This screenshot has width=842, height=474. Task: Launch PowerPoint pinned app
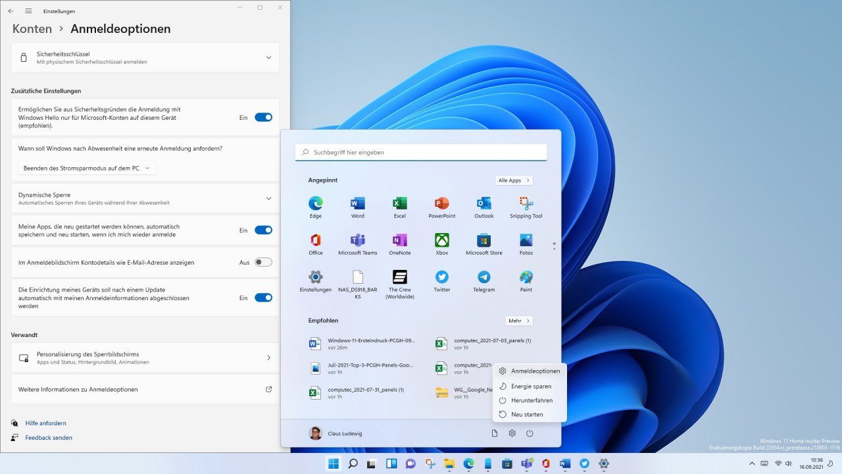pyautogui.click(x=442, y=207)
